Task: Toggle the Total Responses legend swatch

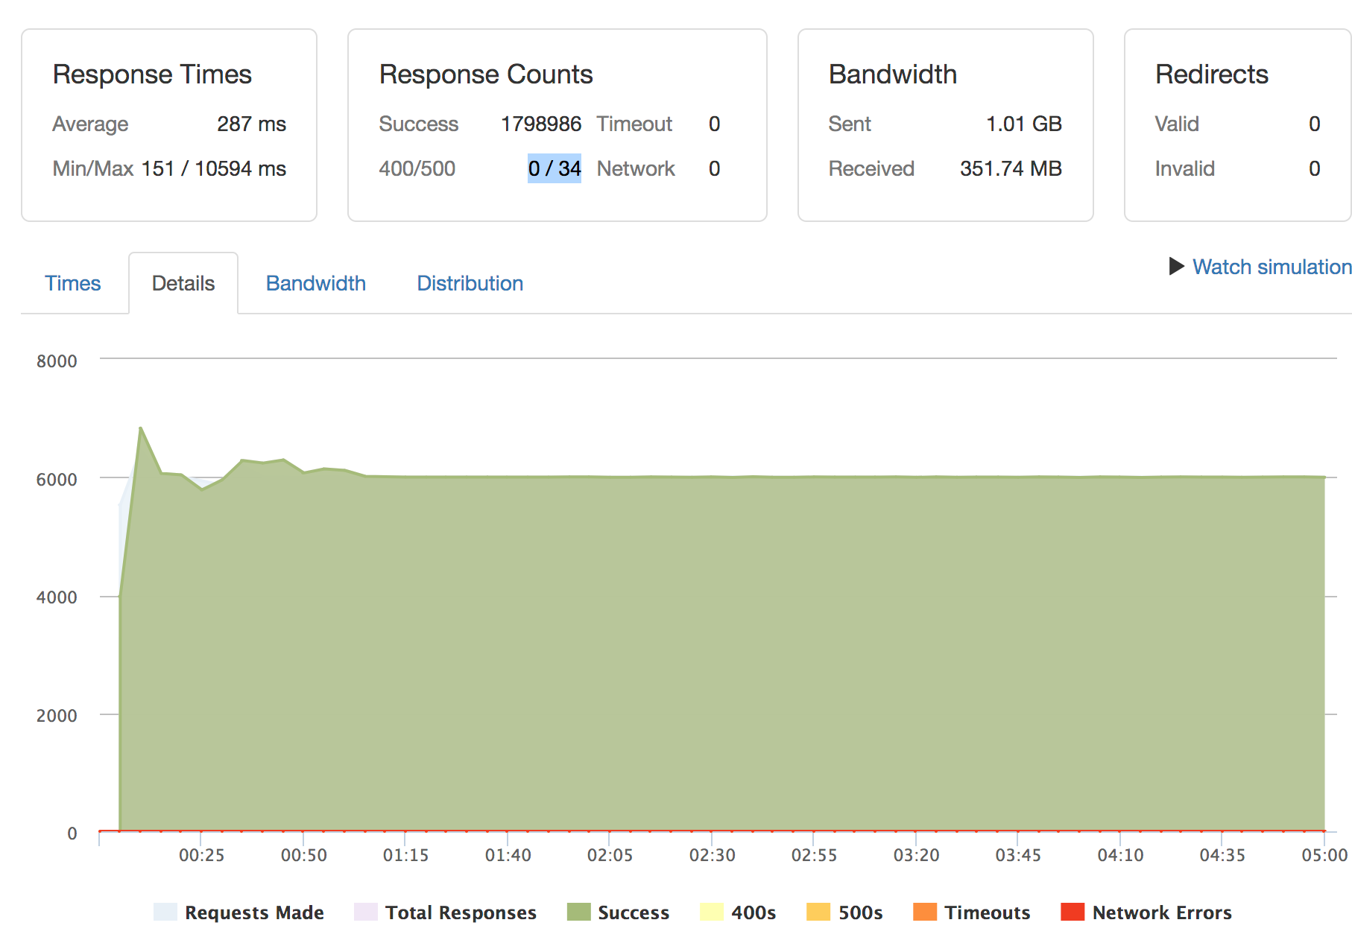Action: pyautogui.click(x=365, y=912)
